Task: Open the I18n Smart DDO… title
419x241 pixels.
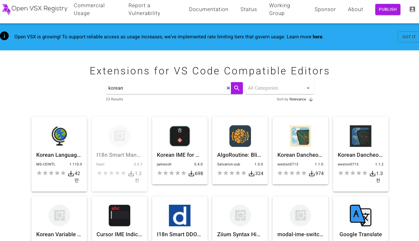Action: [x=179, y=234]
